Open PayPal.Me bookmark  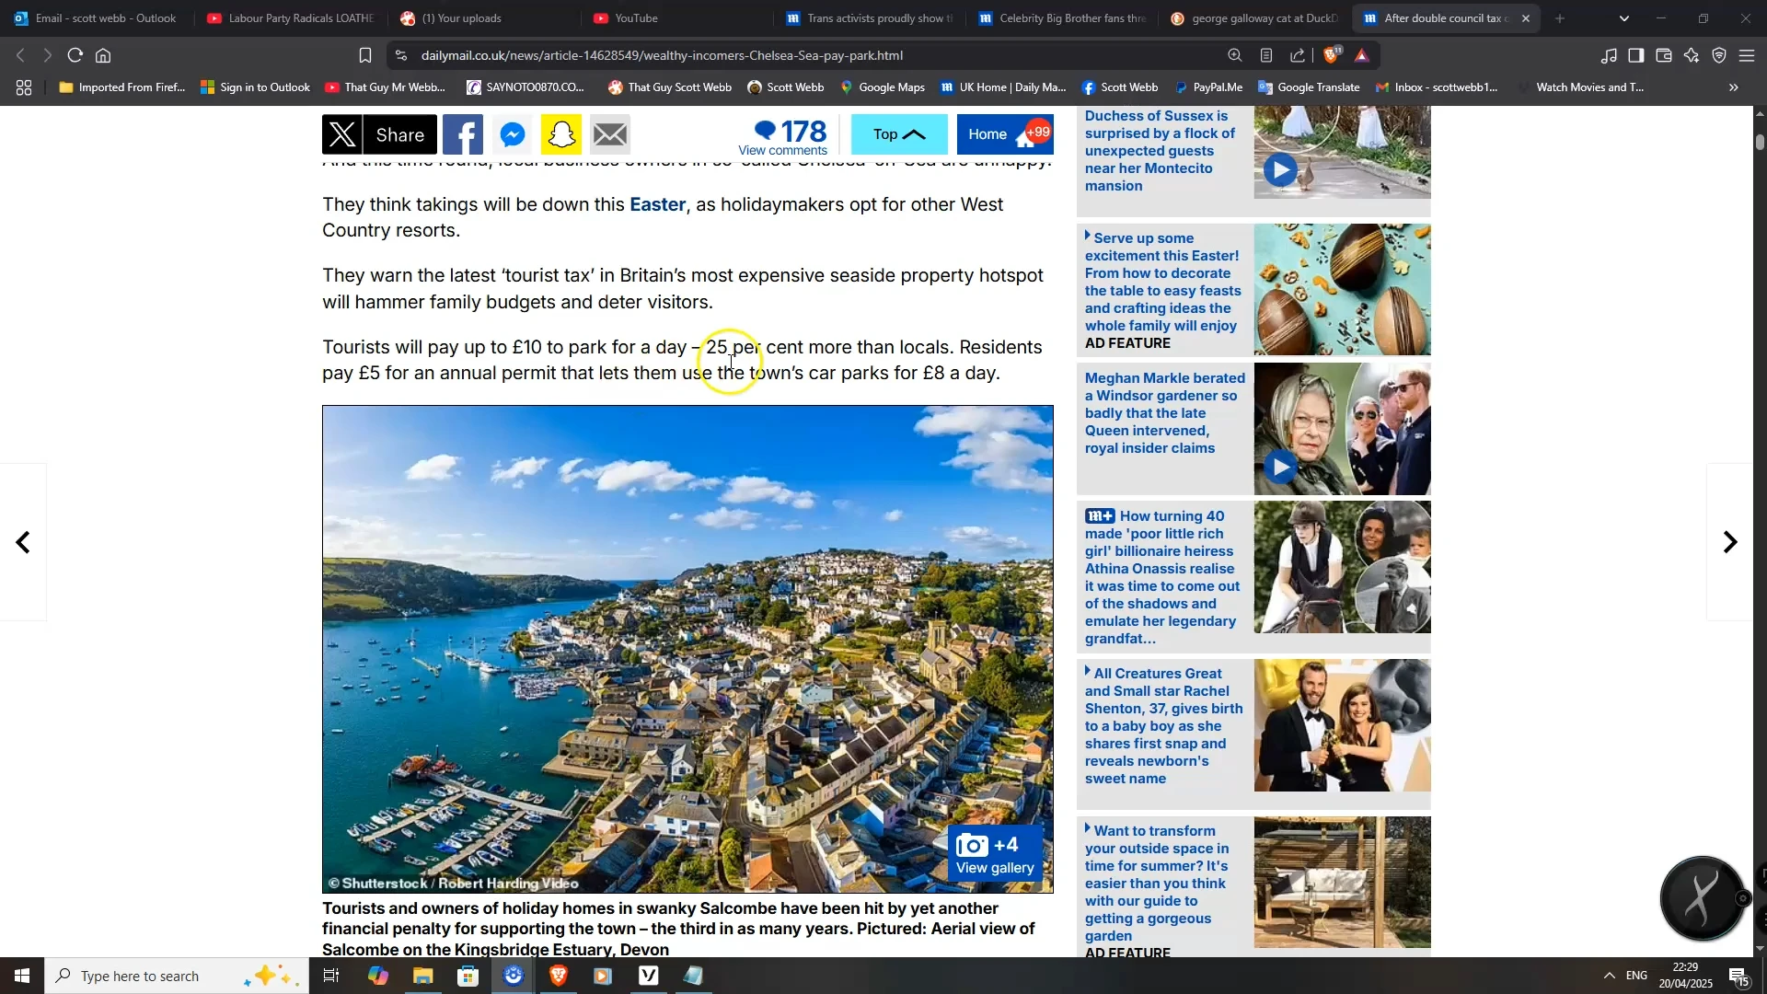(1209, 87)
